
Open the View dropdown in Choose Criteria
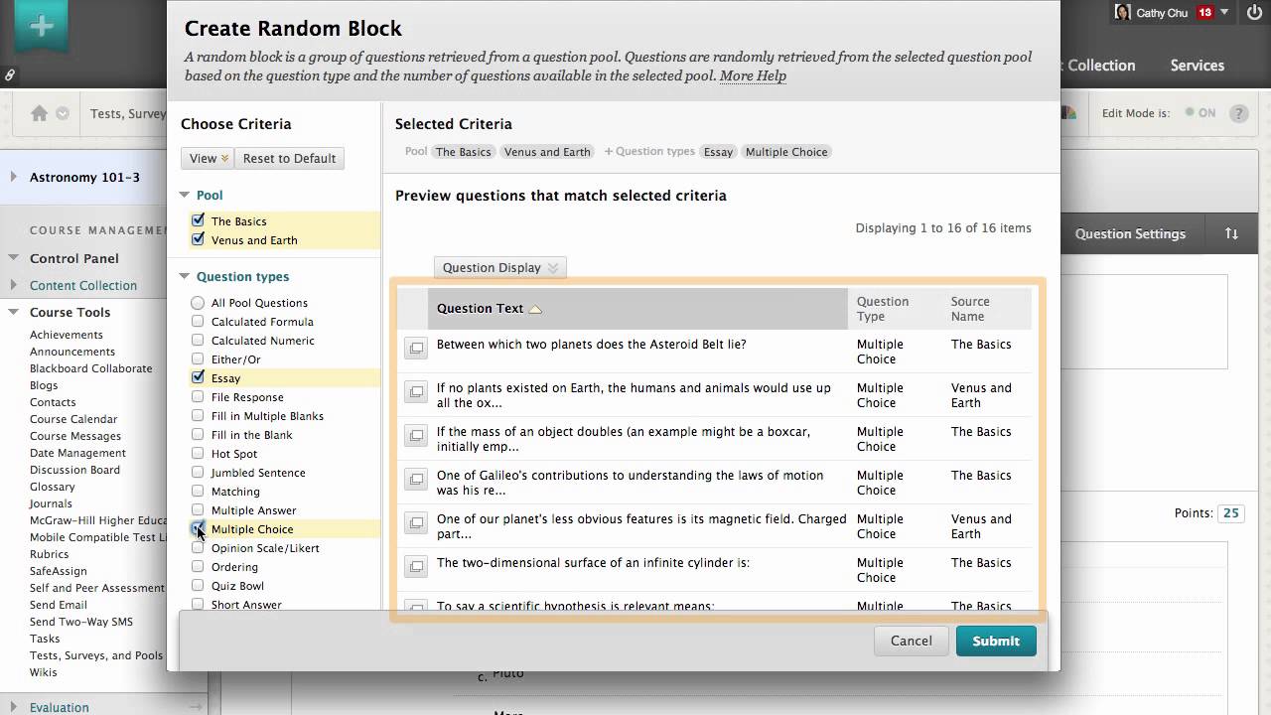pyautogui.click(x=207, y=158)
